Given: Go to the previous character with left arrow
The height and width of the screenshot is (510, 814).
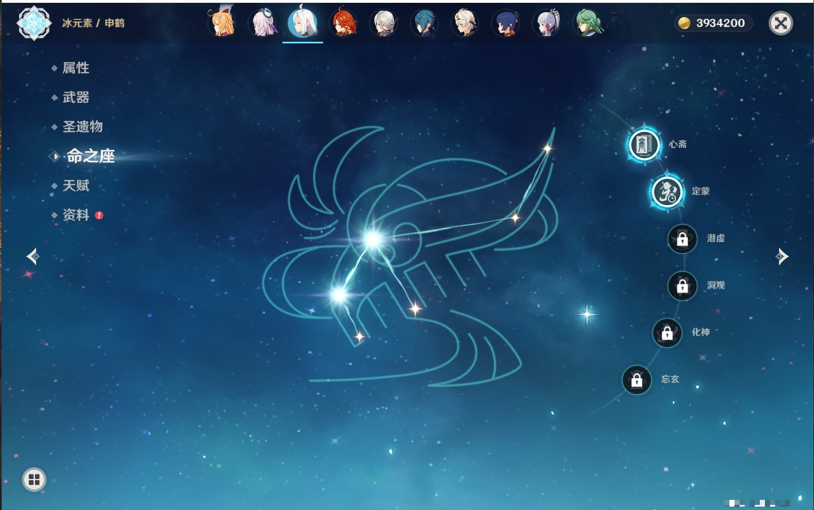Looking at the screenshot, I should 33,256.
